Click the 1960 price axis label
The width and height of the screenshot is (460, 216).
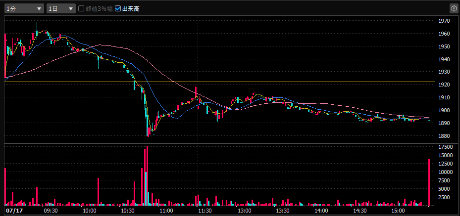pos(444,34)
